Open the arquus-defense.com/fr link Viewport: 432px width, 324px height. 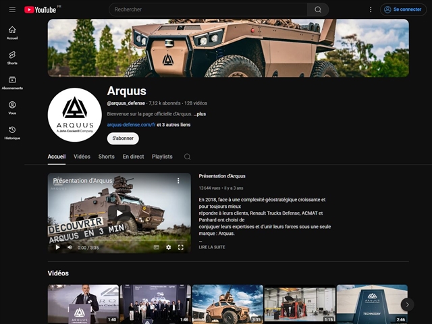131,125
